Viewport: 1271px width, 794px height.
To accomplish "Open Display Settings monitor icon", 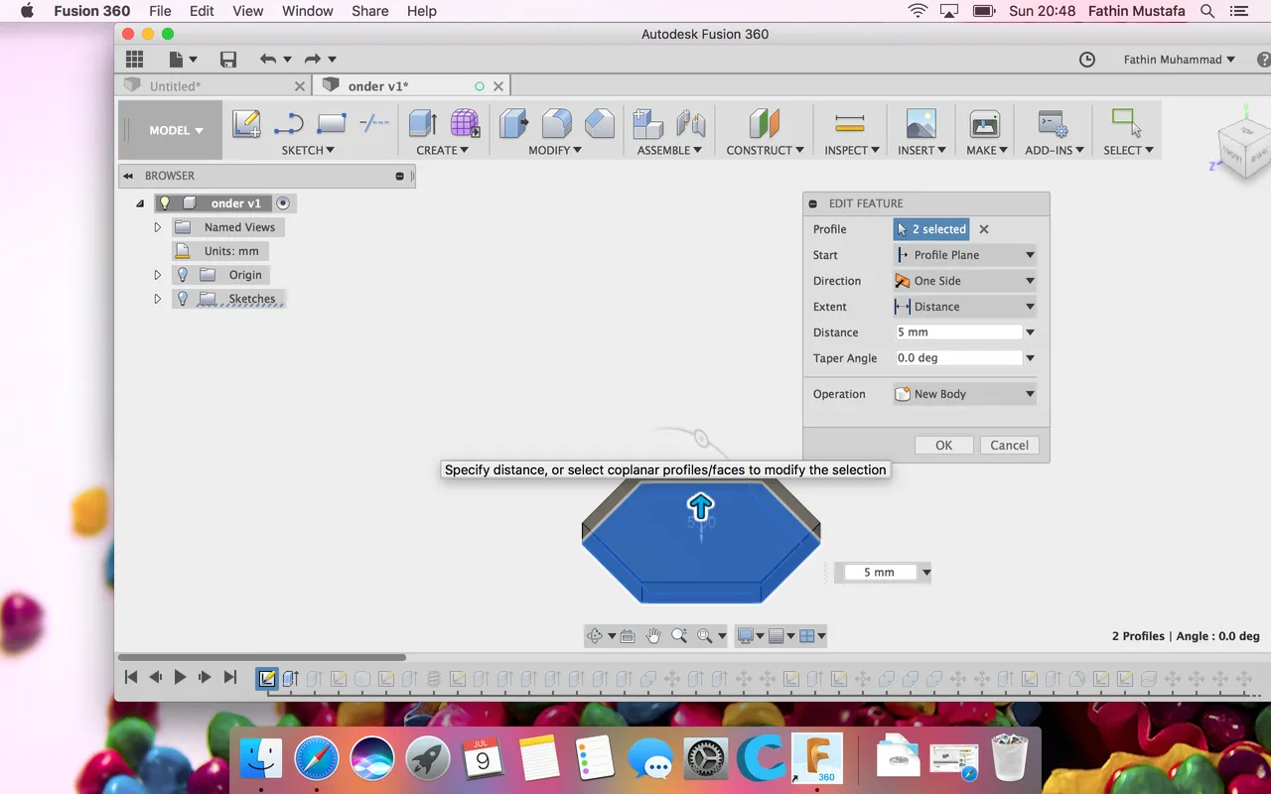I will tap(746, 636).
